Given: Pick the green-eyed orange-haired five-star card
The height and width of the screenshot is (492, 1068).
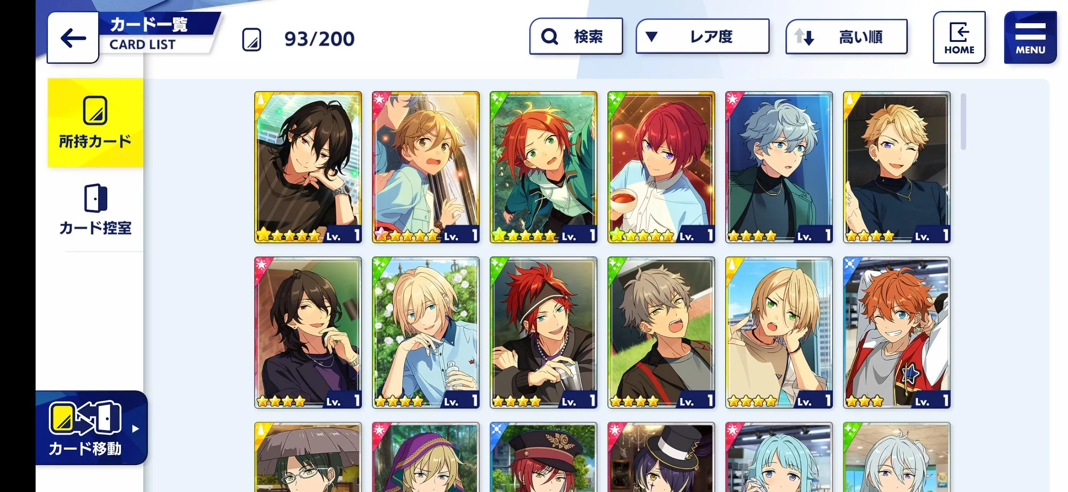Looking at the screenshot, I should point(544,167).
